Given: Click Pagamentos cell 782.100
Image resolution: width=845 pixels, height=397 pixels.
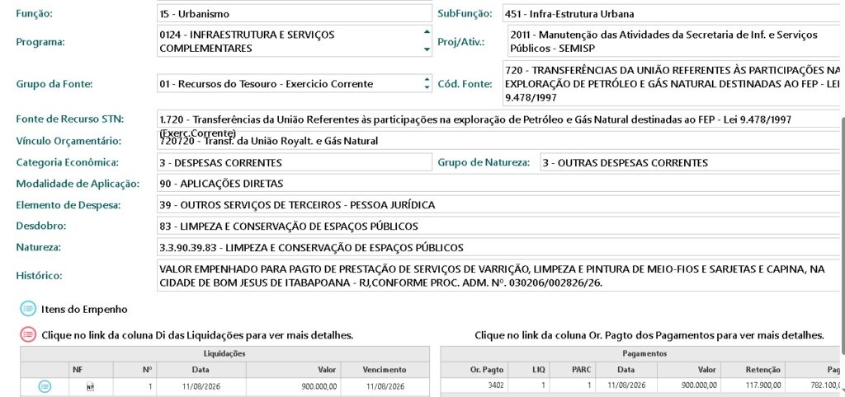Looking at the screenshot, I should click(x=813, y=385).
